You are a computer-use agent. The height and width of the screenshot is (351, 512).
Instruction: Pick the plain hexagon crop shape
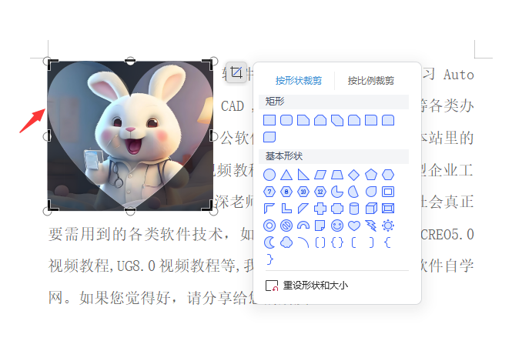click(x=388, y=175)
